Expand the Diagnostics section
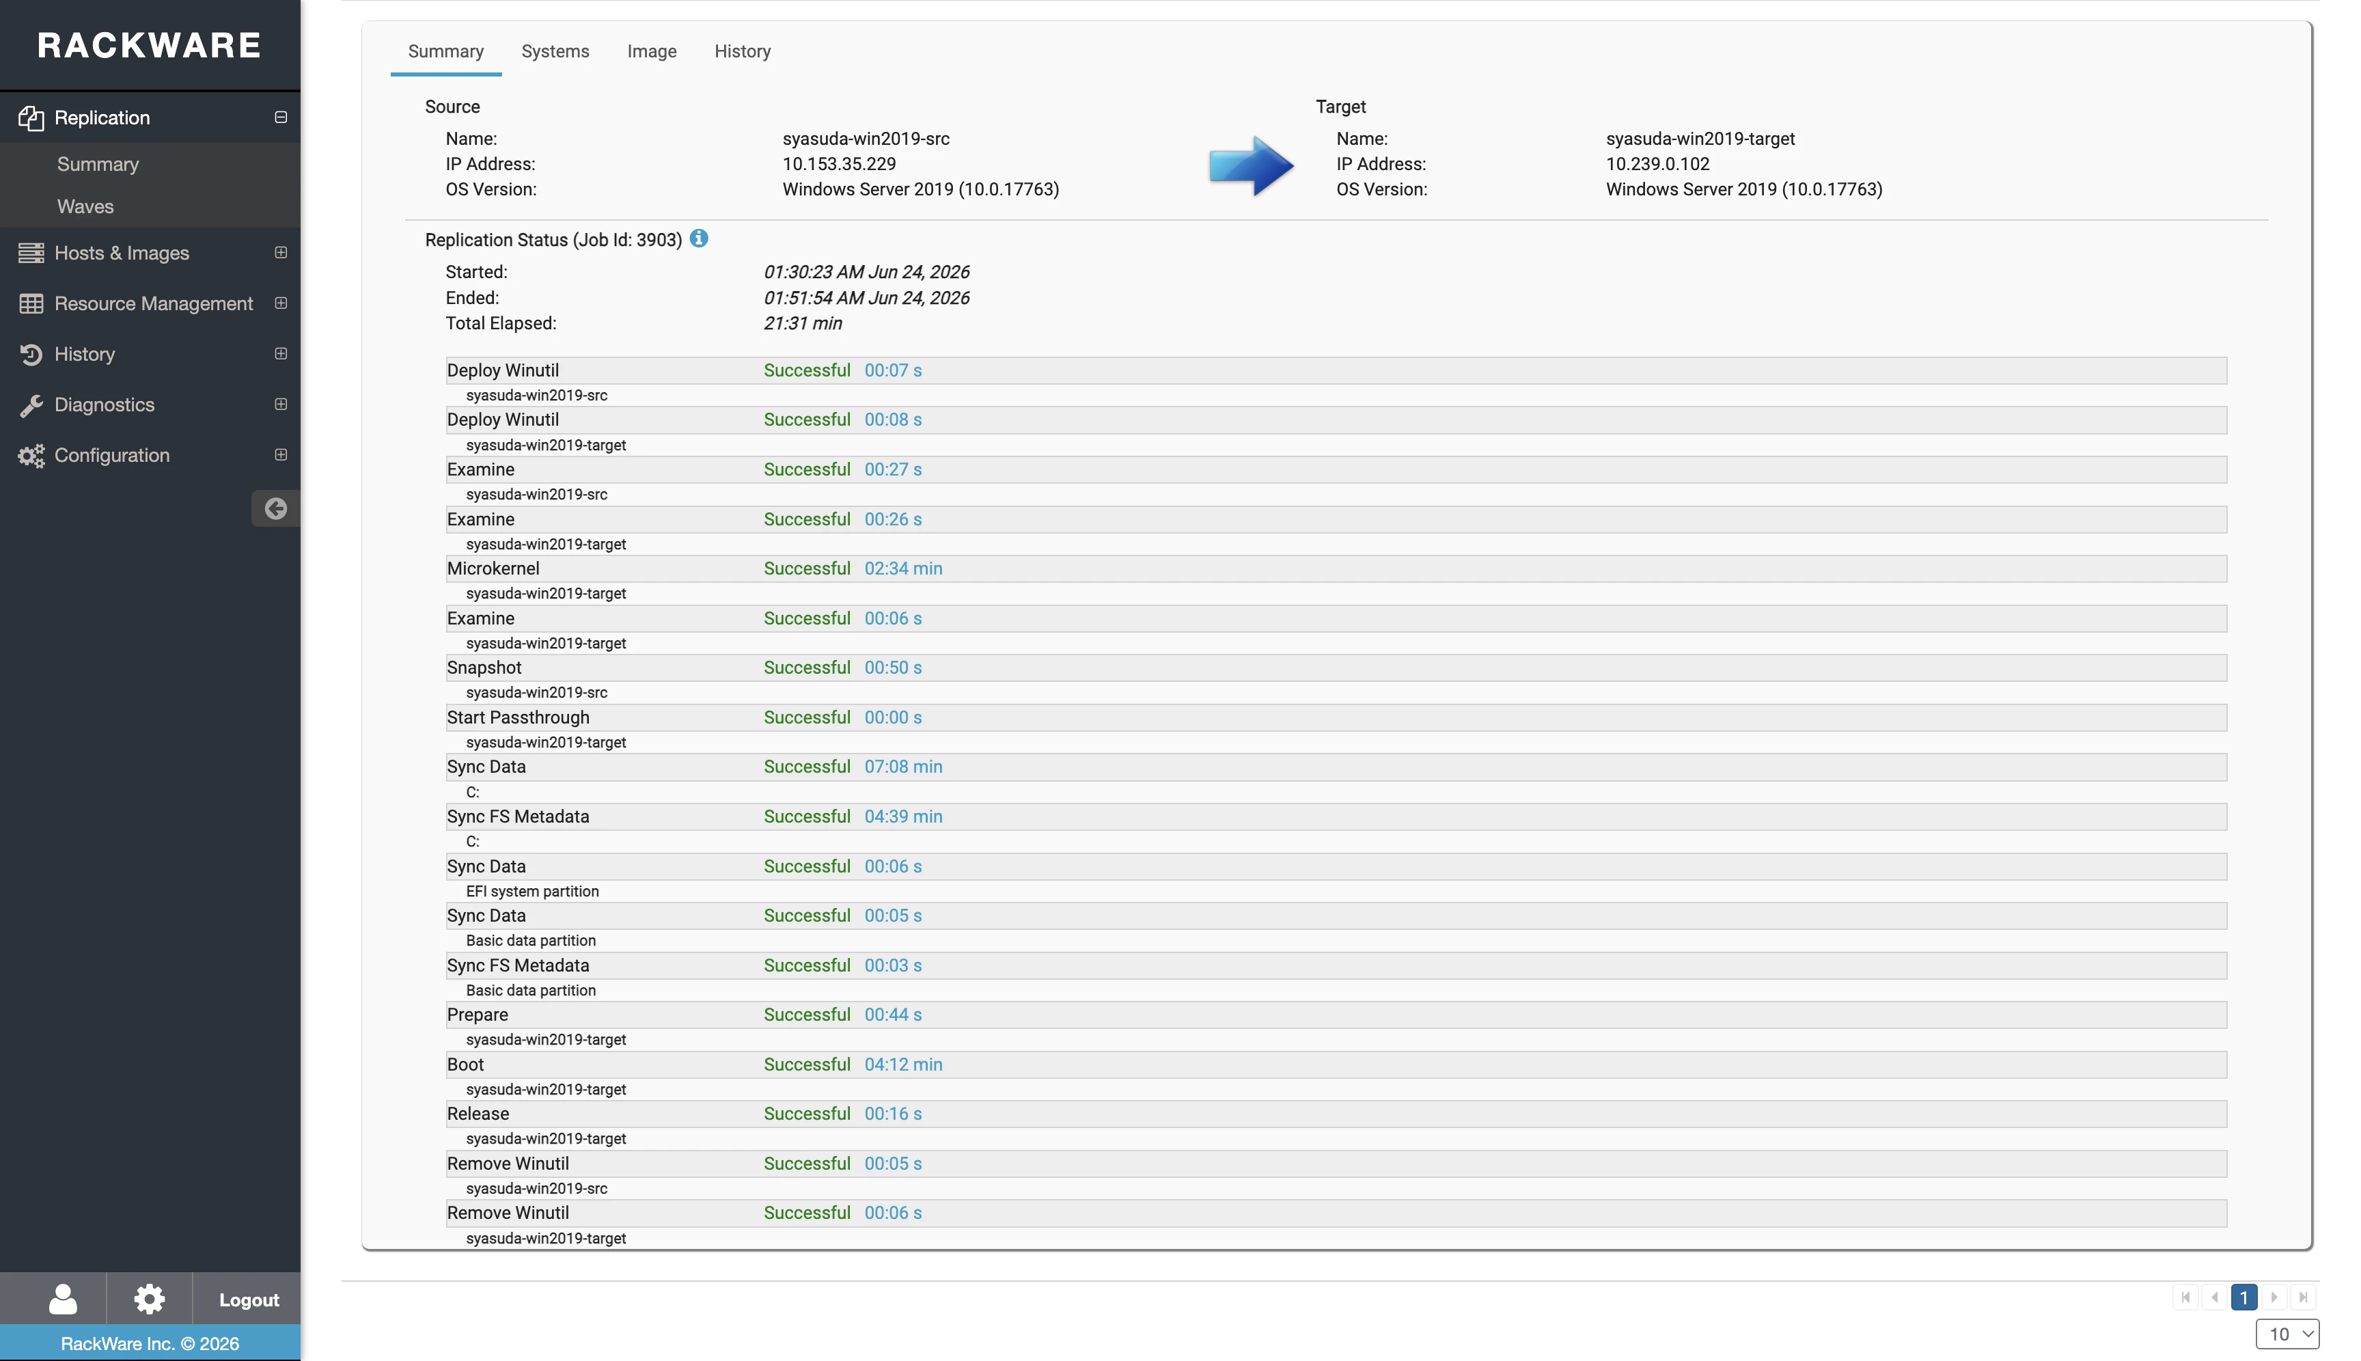This screenshot has height=1361, width=2361. 280,404
